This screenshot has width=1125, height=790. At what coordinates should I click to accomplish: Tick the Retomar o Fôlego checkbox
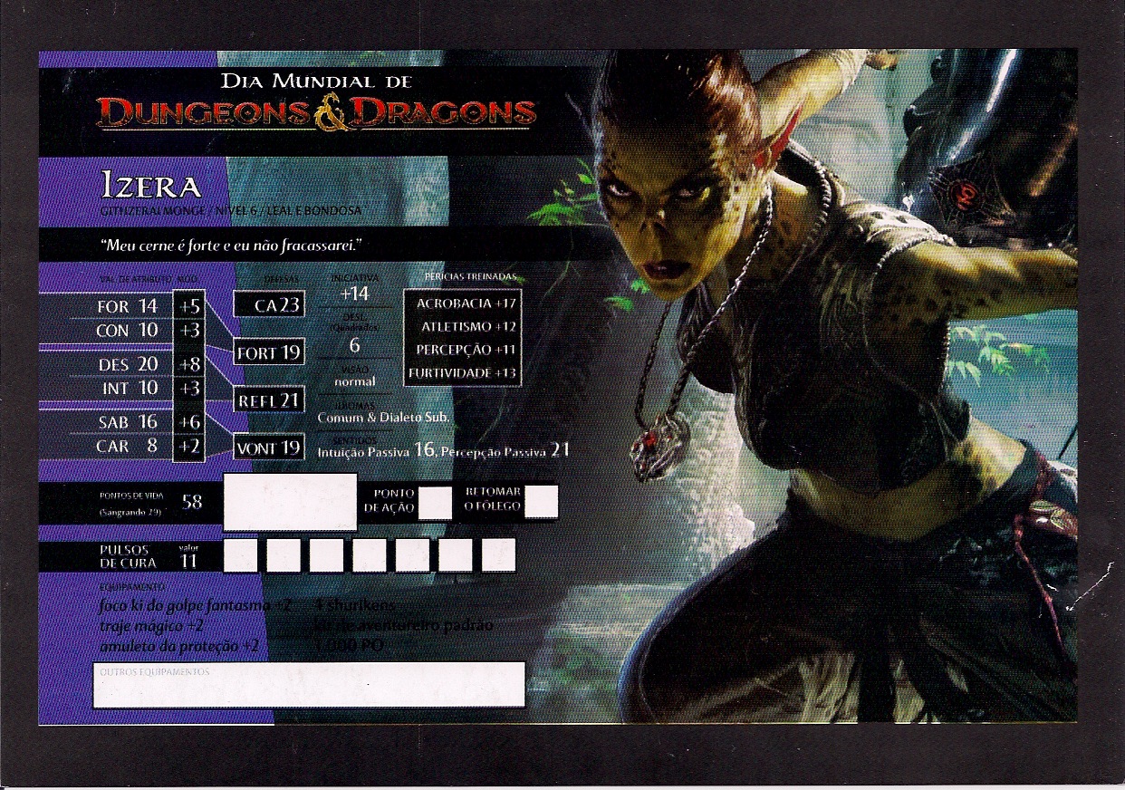[x=541, y=501]
